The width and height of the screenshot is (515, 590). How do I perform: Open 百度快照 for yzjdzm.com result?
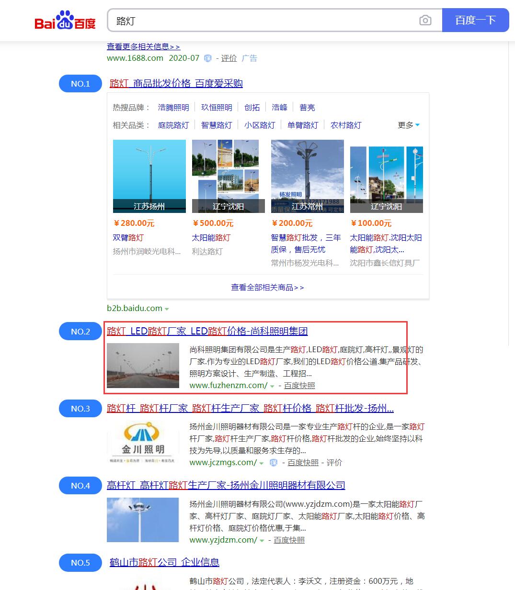pos(289,540)
